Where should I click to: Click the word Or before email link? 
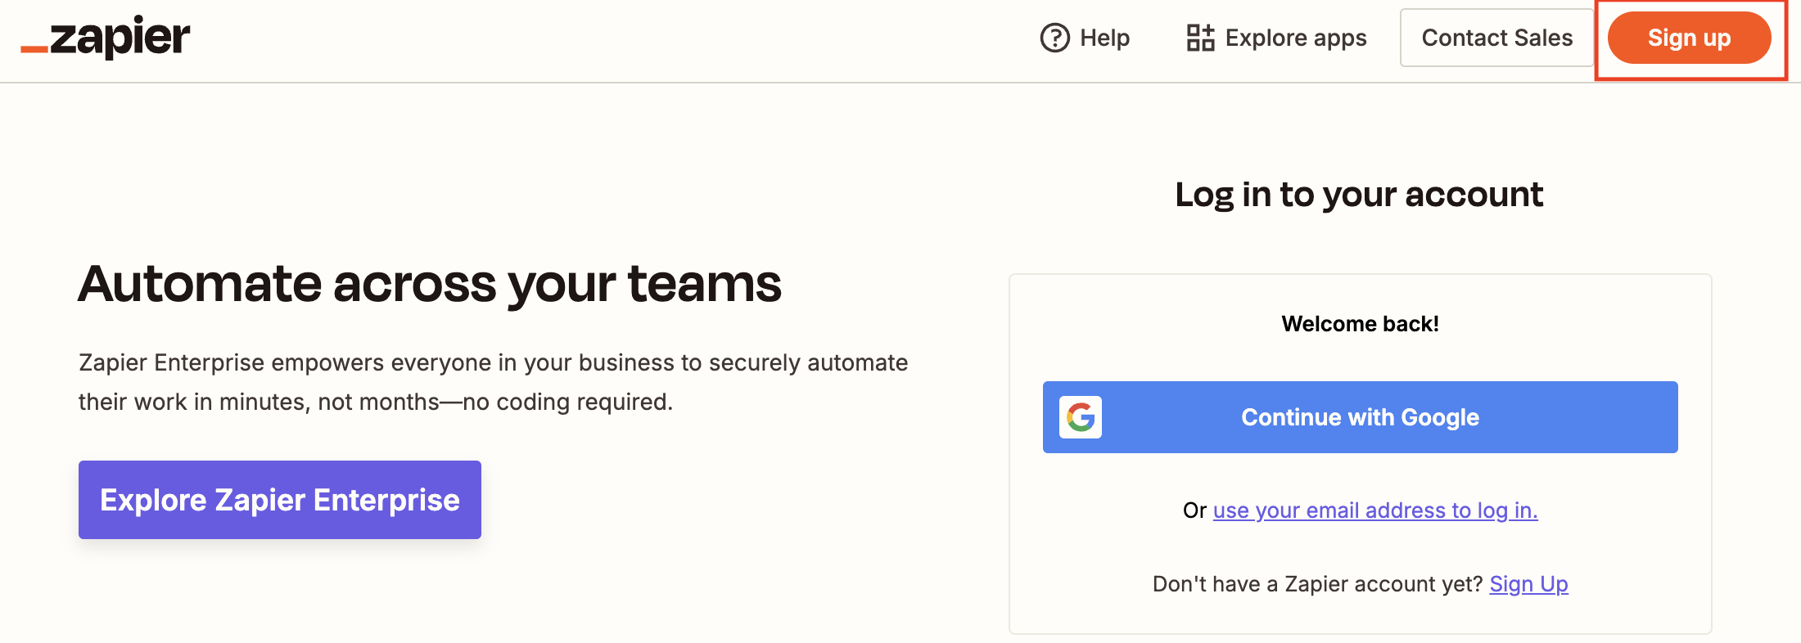click(1194, 510)
